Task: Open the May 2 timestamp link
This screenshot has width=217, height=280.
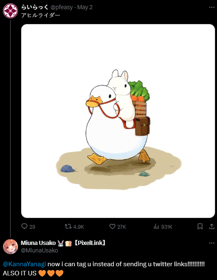Action: click(85, 8)
